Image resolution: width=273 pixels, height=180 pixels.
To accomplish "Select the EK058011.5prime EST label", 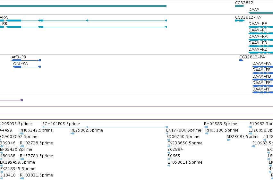I will pyautogui.click(x=185, y=162).
